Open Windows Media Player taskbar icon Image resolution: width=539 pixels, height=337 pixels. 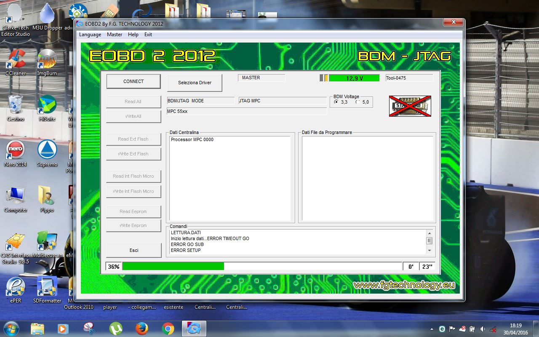coord(63,329)
